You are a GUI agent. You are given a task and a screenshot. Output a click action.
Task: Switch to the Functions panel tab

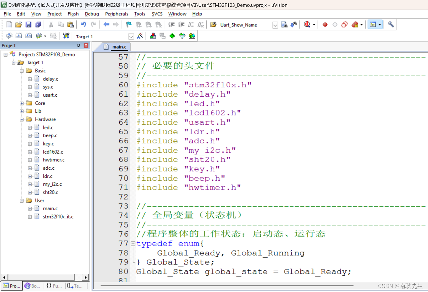(54, 286)
